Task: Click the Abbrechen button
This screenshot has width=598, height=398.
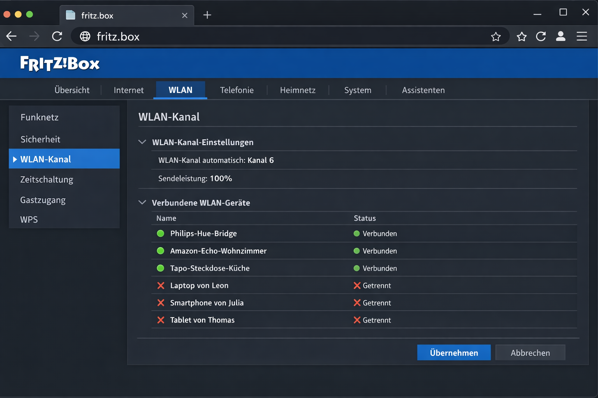Action: [x=530, y=353]
